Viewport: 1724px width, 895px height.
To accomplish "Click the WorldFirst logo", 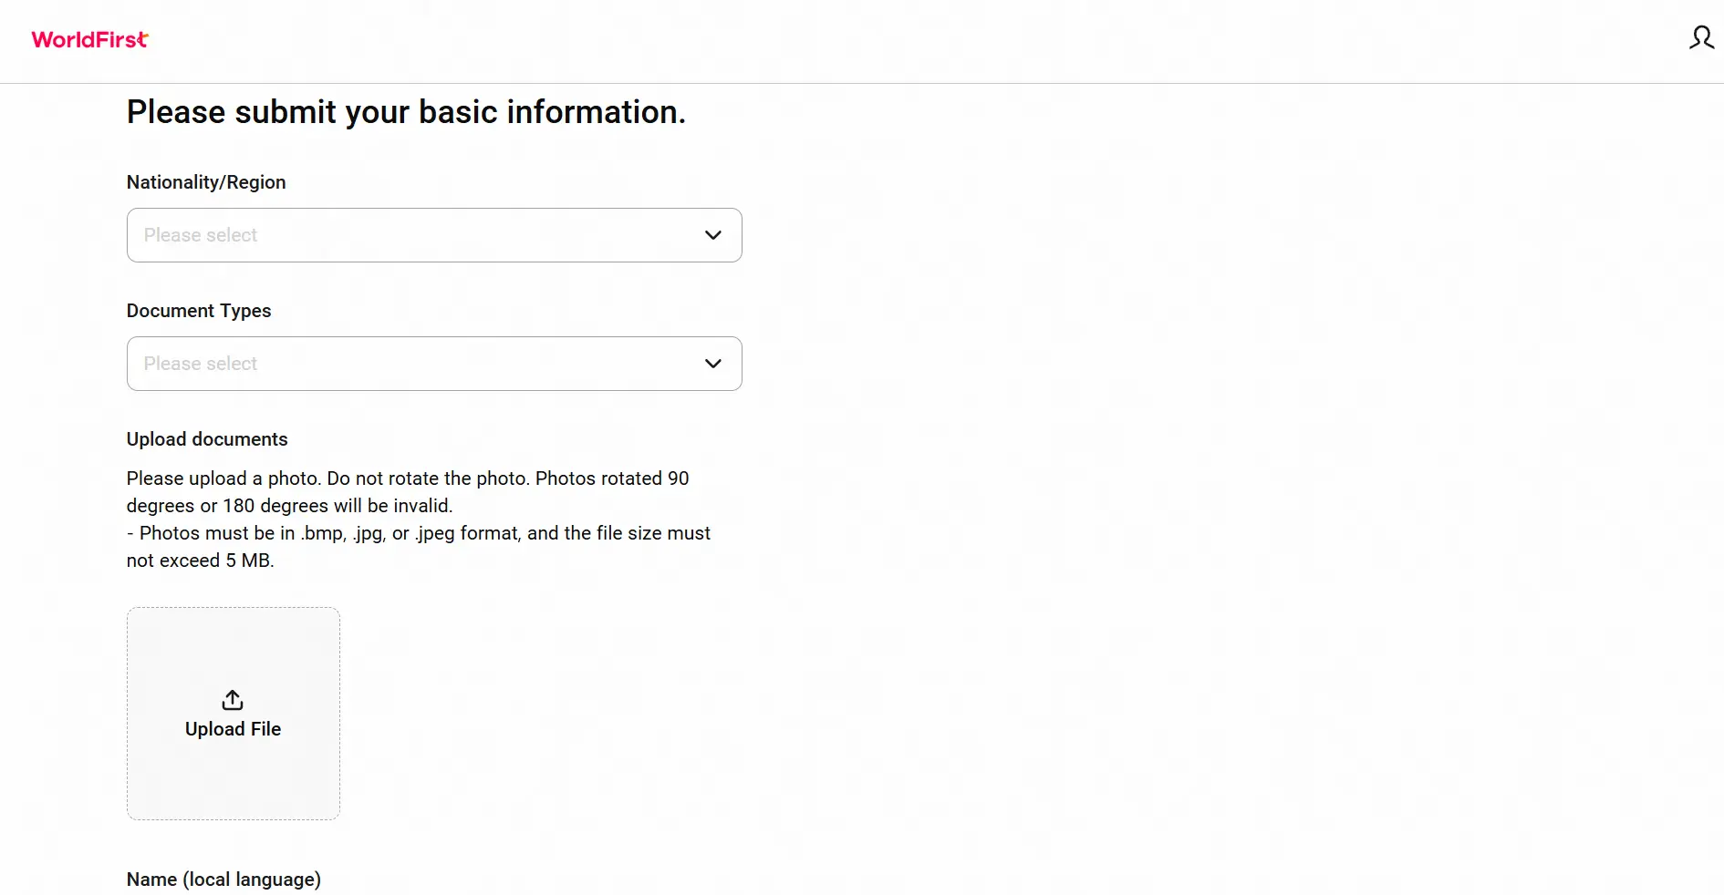I will (x=89, y=39).
